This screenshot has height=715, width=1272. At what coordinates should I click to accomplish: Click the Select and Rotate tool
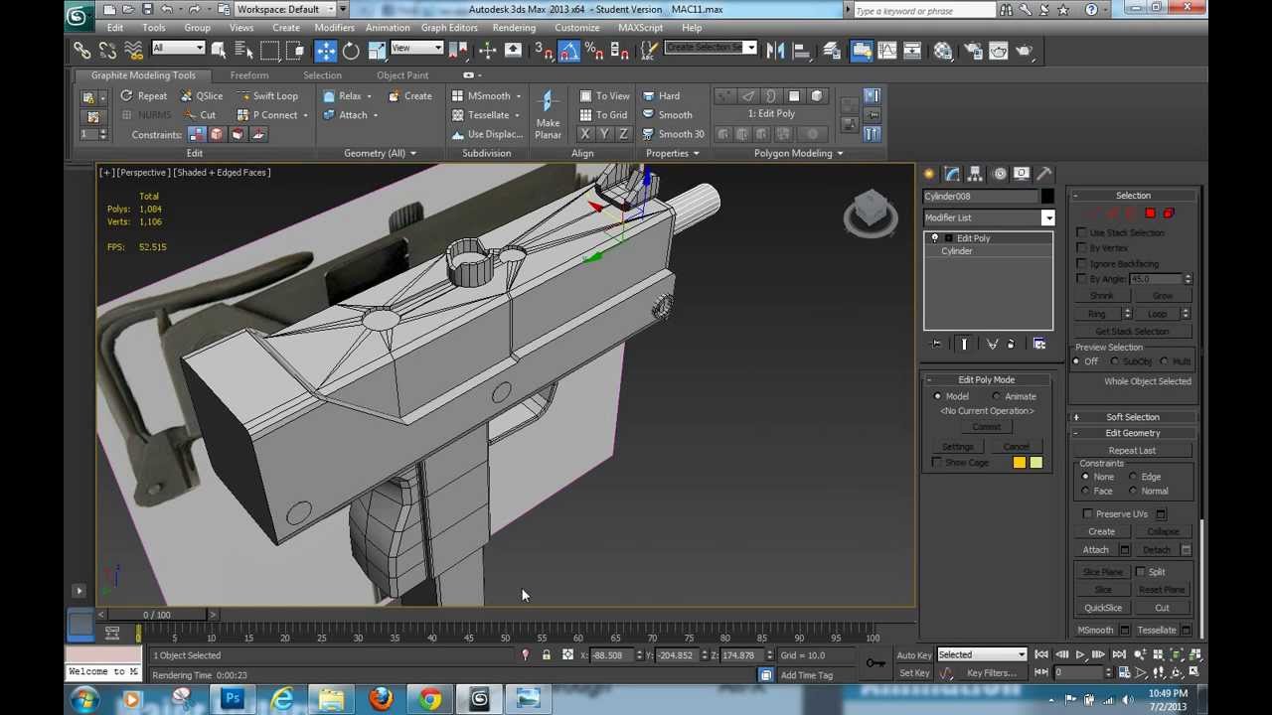(x=351, y=51)
